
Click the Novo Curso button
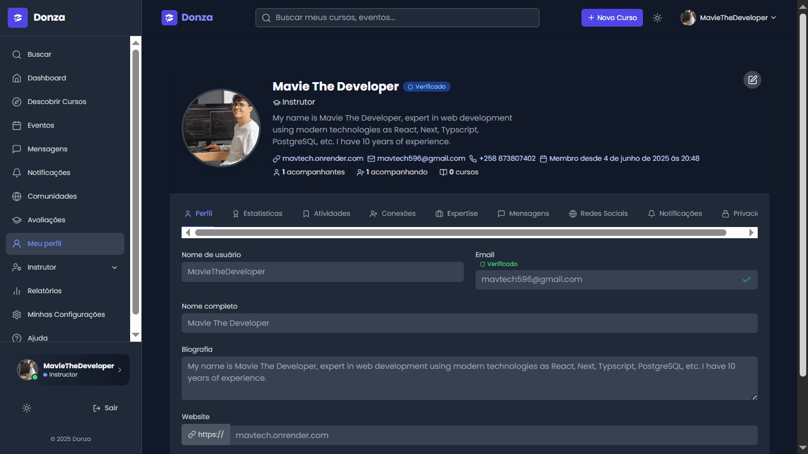point(612,18)
